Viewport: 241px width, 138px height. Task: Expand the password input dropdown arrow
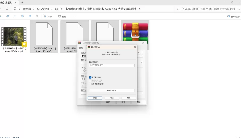tap(133, 65)
